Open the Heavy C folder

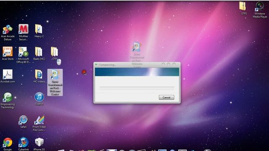(39, 31)
